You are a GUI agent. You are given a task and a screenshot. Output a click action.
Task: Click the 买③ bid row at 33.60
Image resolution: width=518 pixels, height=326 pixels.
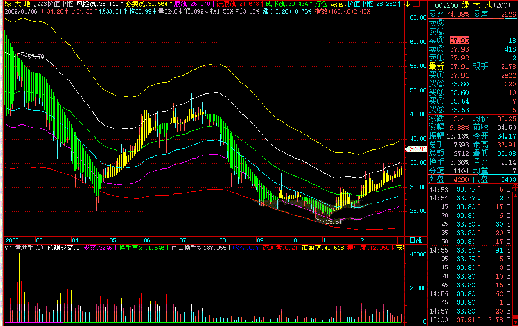click(472, 92)
